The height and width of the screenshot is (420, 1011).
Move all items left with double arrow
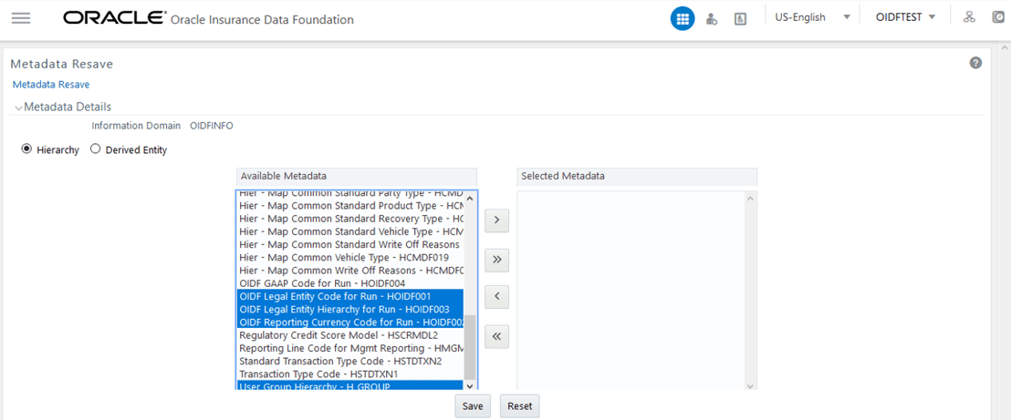[496, 335]
